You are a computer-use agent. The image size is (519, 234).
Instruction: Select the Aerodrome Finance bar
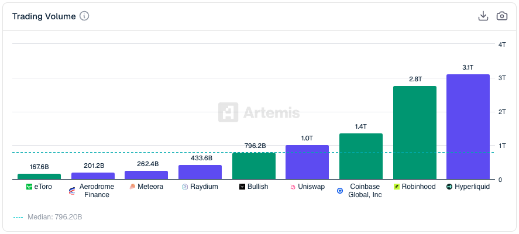pyautogui.click(x=93, y=175)
